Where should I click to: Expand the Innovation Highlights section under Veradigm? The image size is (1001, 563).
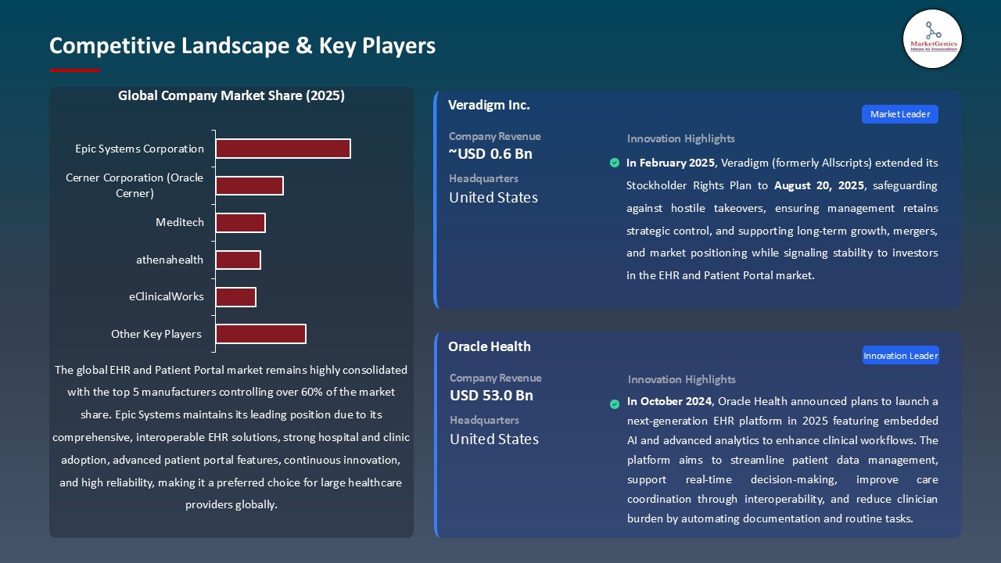[680, 138]
